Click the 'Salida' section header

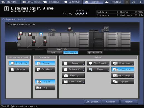[98, 58]
